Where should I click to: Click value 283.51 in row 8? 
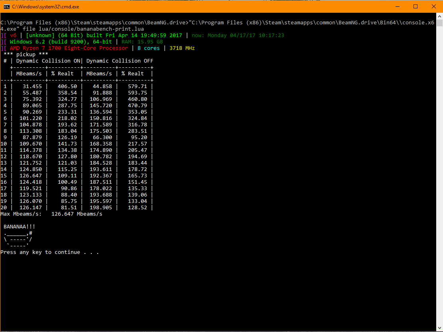tap(137, 131)
